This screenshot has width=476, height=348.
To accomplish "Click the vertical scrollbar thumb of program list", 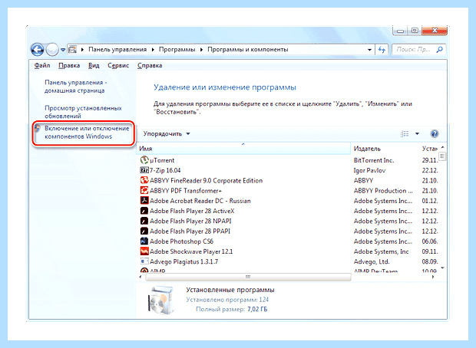I will click(442, 156).
